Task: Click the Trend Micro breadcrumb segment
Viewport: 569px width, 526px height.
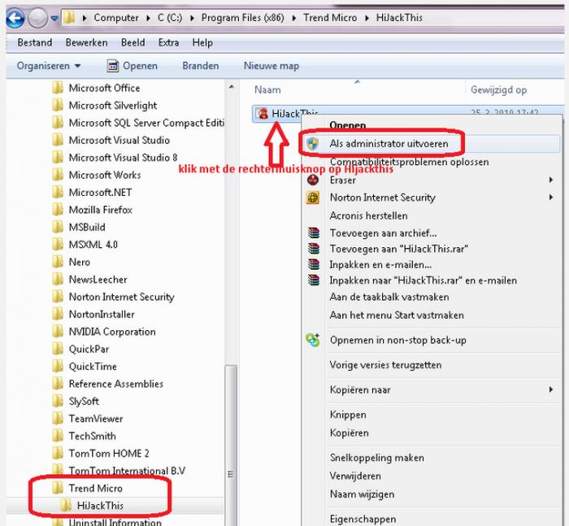Action: tap(330, 18)
